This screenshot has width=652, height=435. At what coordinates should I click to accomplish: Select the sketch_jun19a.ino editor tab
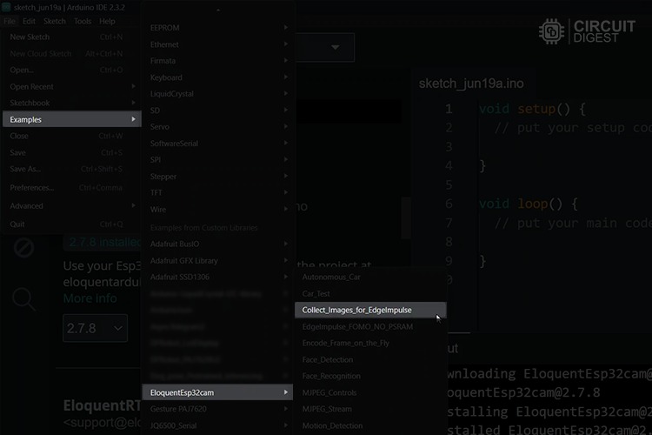[471, 84]
